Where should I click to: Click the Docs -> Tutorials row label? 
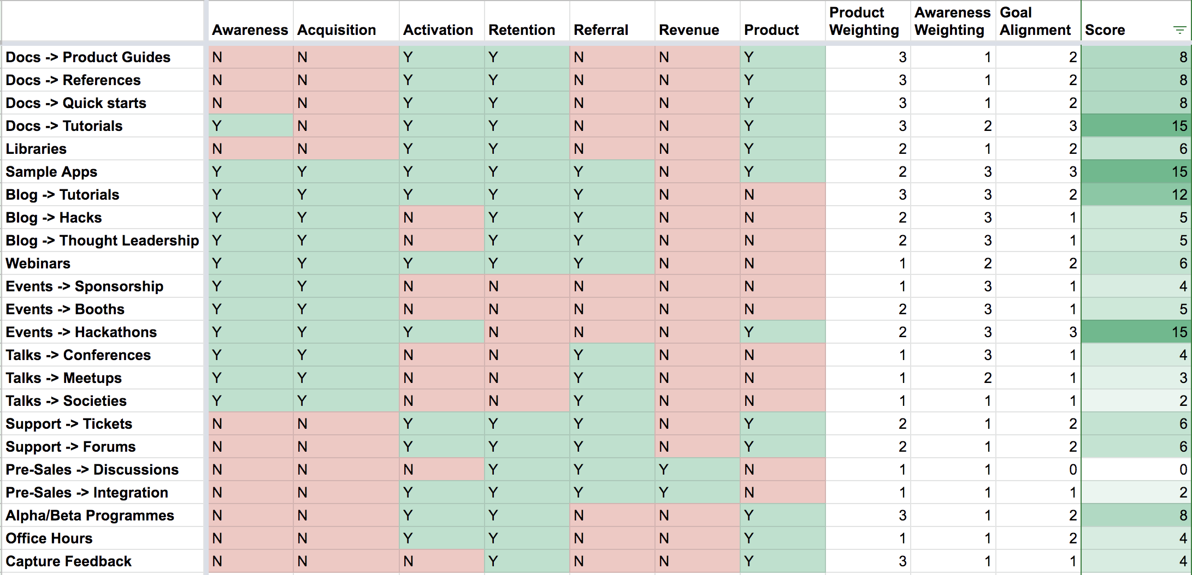64,126
